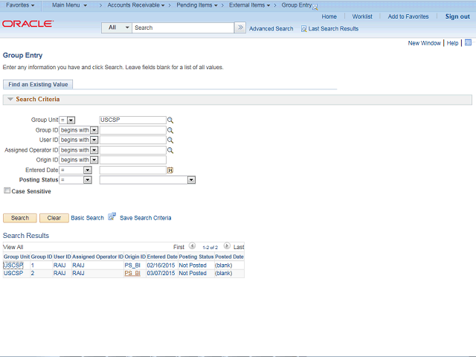This screenshot has height=357, width=476.
Task: Click PS_BI in the 03/07/2015 row
Action: pyautogui.click(x=132, y=273)
